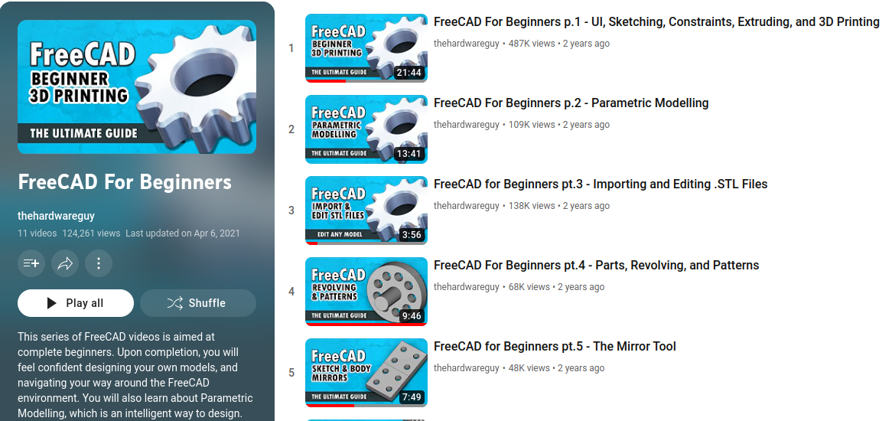Image resolution: width=892 pixels, height=421 pixels.
Task: Open the Parametric Modelling video thumbnail
Action: (x=366, y=129)
